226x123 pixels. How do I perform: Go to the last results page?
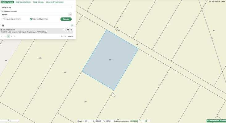coord(15,36)
